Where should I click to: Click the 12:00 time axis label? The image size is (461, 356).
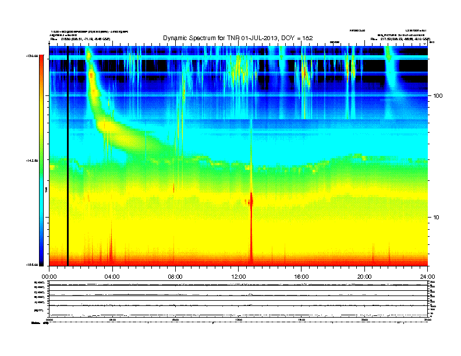coord(239,277)
